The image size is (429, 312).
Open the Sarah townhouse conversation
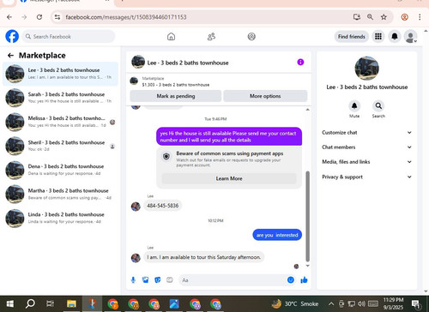(60, 98)
